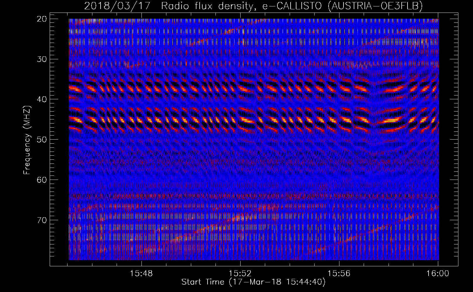473x292 pixels.
Task: Click the '16:00' time tick label
Action: tap(438, 273)
